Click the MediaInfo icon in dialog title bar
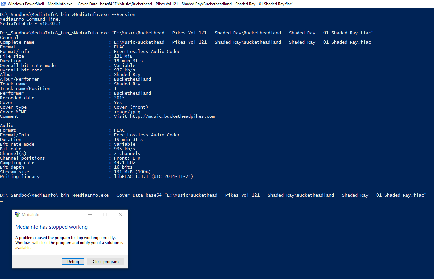Viewport: 434px width, 279px height. click(17, 214)
